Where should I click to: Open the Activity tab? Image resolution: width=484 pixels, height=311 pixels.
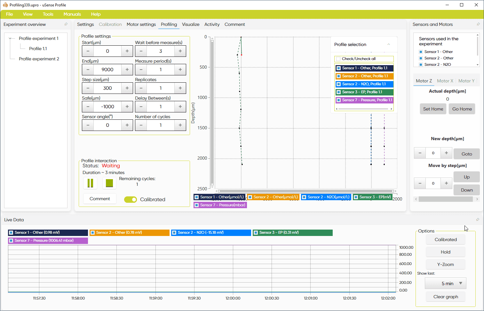212,24
